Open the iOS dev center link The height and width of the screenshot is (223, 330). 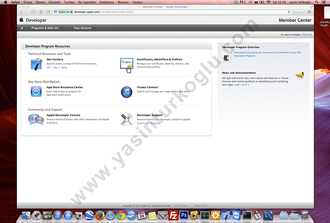click(x=49, y=67)
